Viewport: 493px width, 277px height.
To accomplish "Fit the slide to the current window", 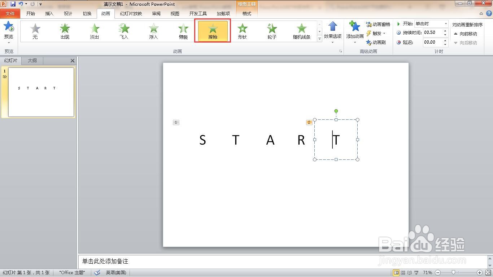I will click(488, 273).
